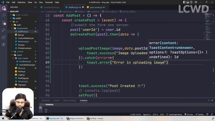Start Go Live server

click(x=189, y=114)
